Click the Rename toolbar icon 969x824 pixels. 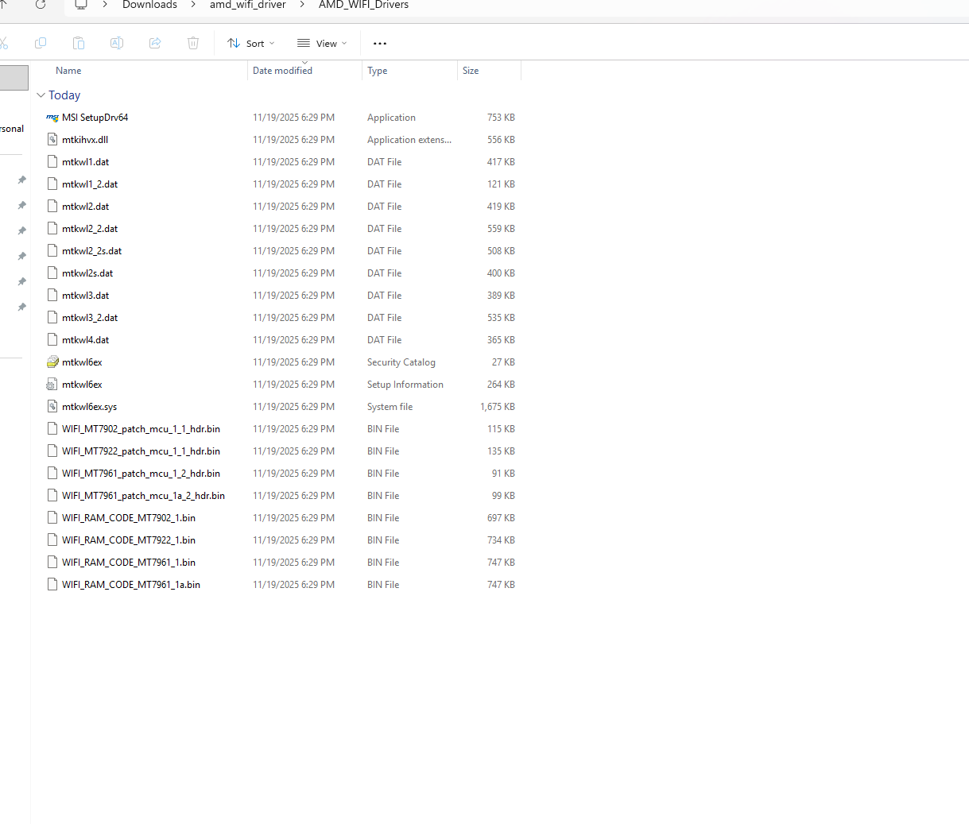coord(117,43)
